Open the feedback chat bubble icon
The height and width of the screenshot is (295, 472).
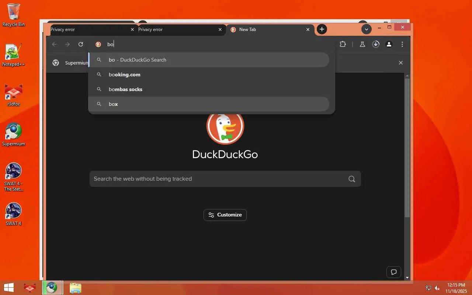[x=394, y=272]
